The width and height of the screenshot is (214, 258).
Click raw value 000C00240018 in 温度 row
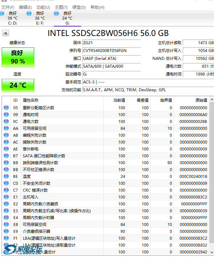tap(193, 176)
